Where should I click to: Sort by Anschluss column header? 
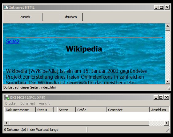(x=159, y=110)
